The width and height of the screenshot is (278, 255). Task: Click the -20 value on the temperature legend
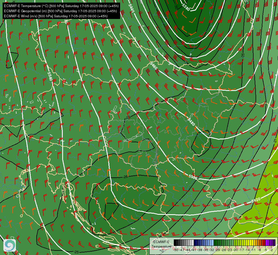coord(236,250)
